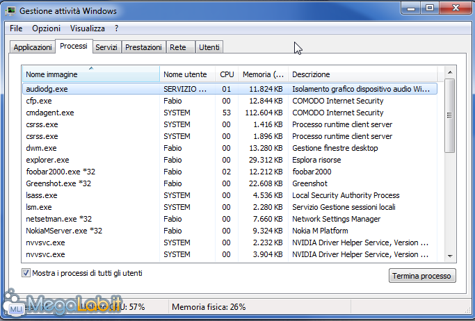Screen dimensions: 475x321
Task: Click the Memoria fisica: 26% status
Action: click(x=209, y=307)
